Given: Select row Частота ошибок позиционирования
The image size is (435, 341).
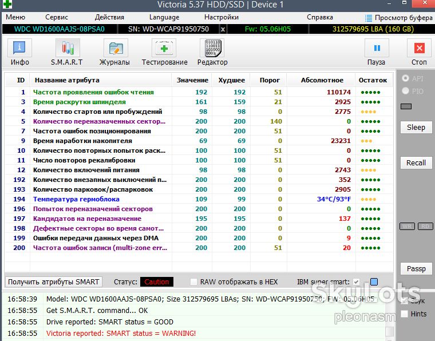Looking at the screenshot, I should pos(199,131).
